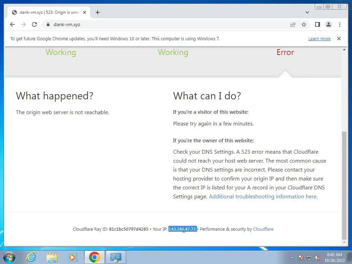Viewport: 352px width, 264px height.
Task: Open Windows Explorer from the taskbar
Action: [52, 257]
